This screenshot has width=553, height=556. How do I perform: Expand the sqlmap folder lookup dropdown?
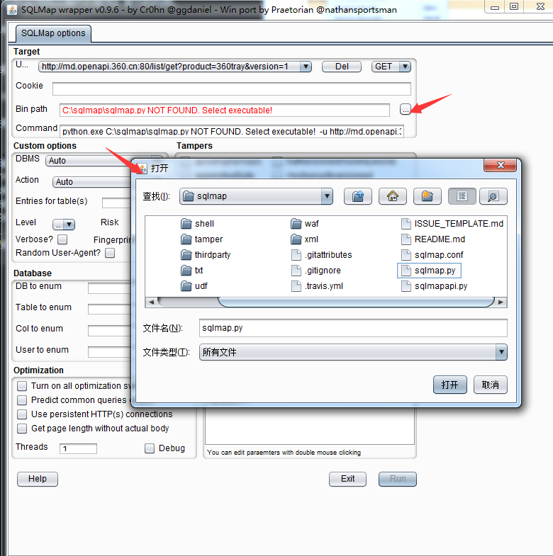pos(326,196)
